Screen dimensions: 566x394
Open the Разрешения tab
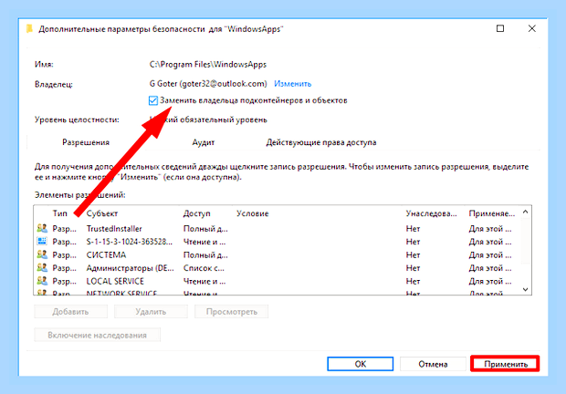point(86,142)
